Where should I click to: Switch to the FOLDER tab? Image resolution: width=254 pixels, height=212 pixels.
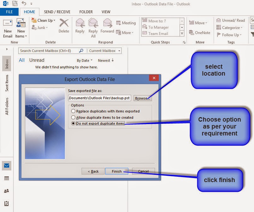coord(86,12)
